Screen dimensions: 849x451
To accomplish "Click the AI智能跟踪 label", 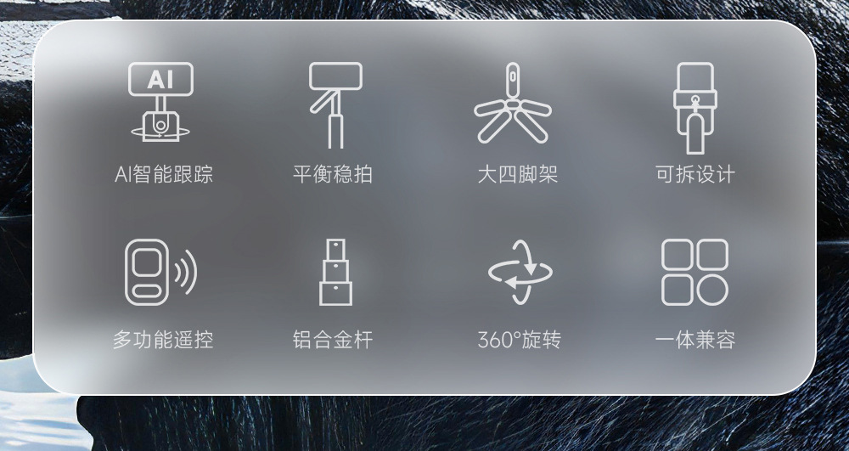I will [164, 174].
